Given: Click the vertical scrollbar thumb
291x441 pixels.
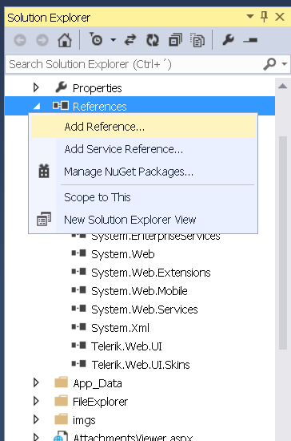Looking at the screenshot, I should (x=283, y=243).
